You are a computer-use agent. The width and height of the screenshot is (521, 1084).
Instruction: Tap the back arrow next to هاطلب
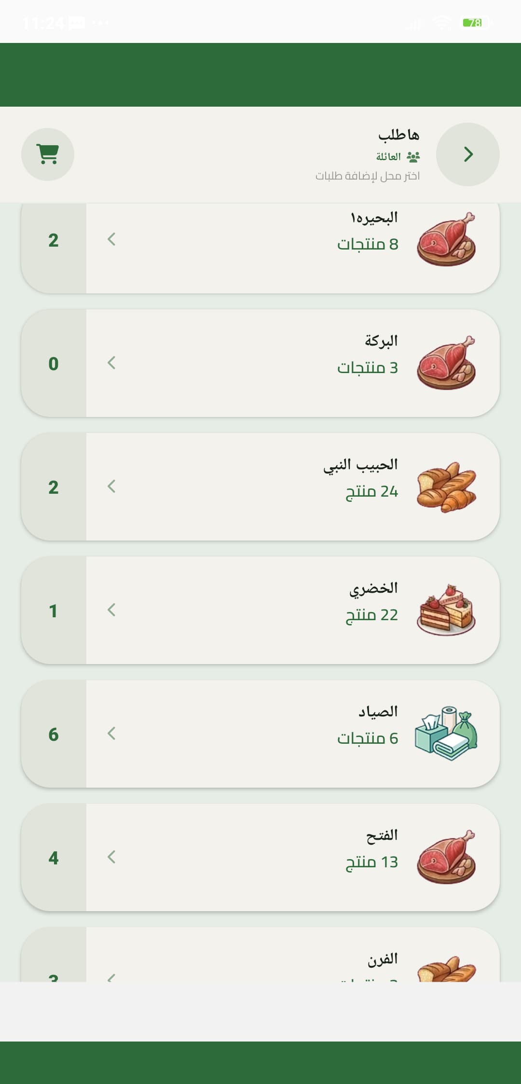click(x=468, y=154)
